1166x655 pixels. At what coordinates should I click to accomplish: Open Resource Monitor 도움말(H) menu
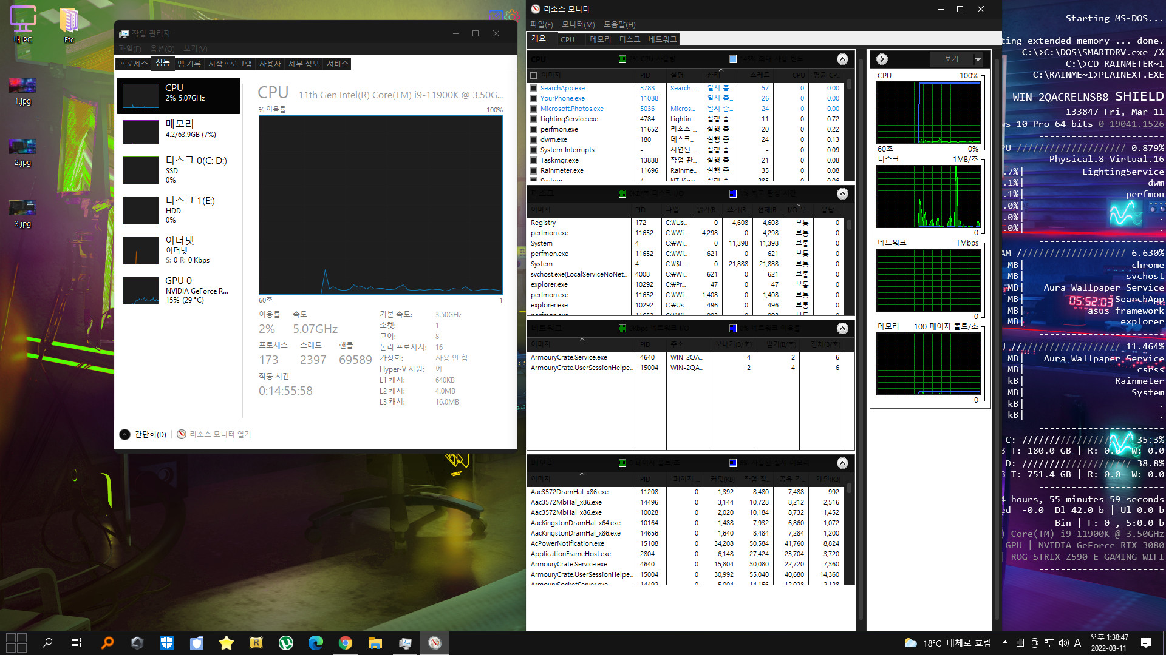click(619, 24)
